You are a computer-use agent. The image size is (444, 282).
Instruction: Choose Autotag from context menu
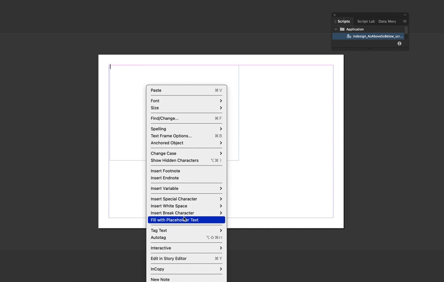pos(186,238)
